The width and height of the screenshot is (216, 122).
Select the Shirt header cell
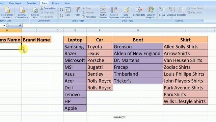point(185,40)
